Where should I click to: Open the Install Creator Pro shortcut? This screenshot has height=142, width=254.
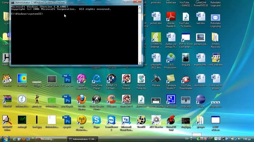pos(82,82)
